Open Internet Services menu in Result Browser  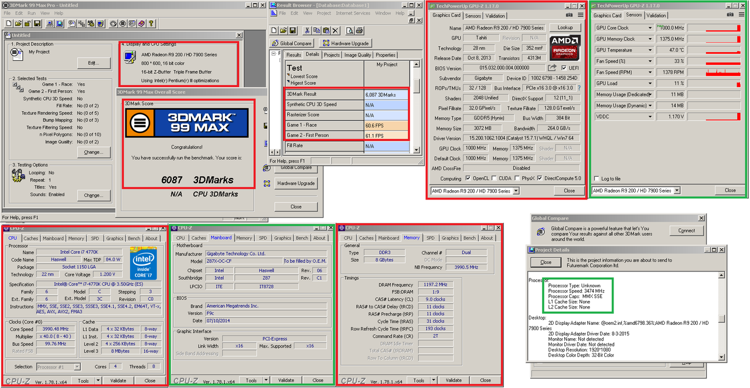coord(353,13)
